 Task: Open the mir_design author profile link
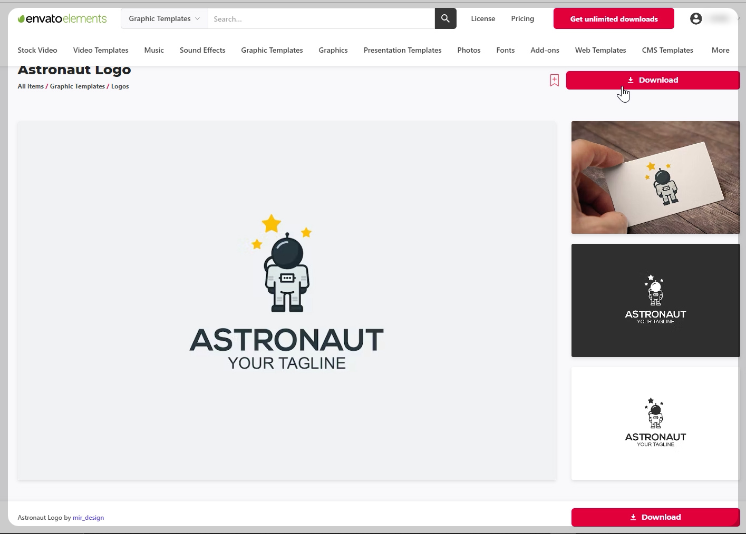coord(88,518)
